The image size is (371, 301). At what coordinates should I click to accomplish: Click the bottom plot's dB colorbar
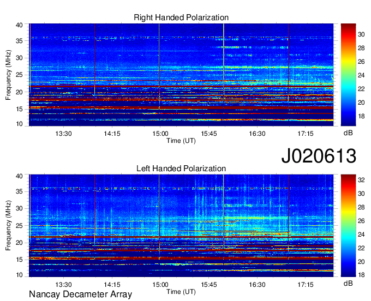coord(348,226)
